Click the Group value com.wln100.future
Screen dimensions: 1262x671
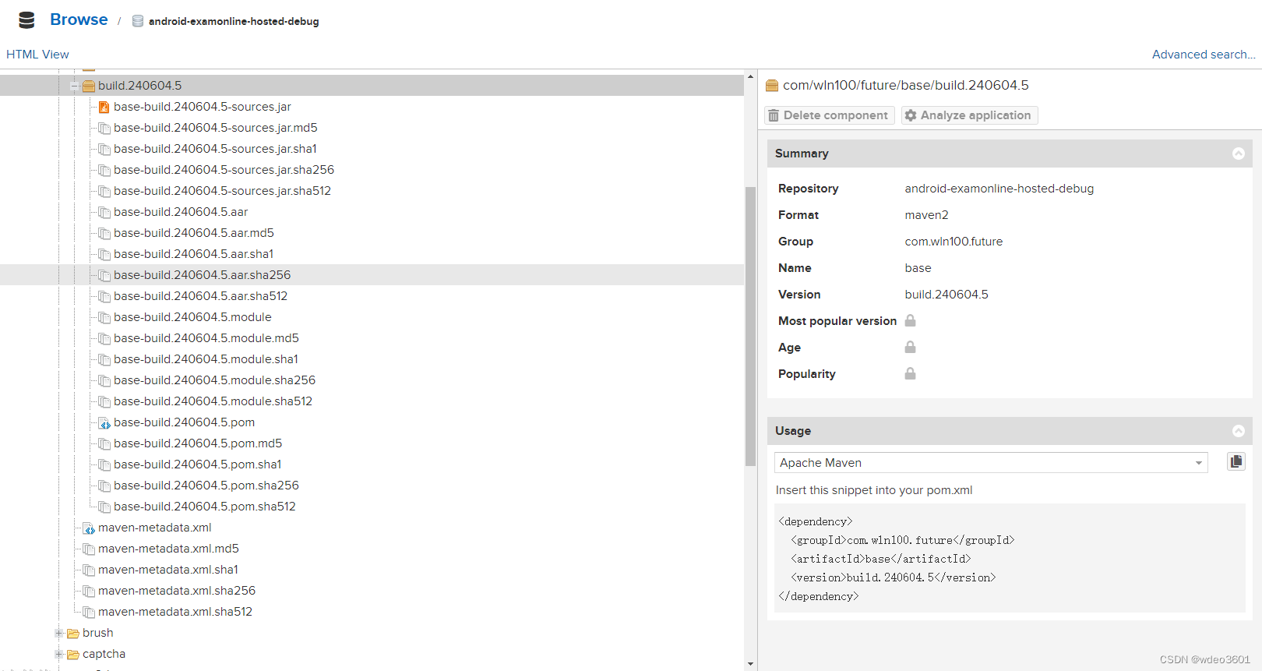coord(954,242)
